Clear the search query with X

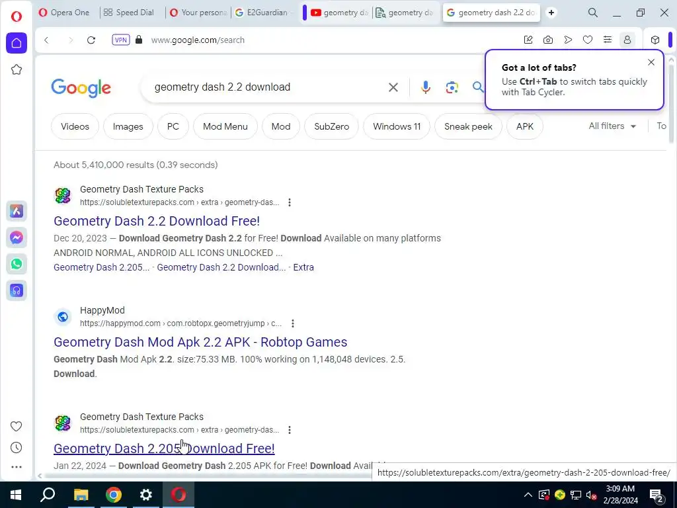[393, 87]
